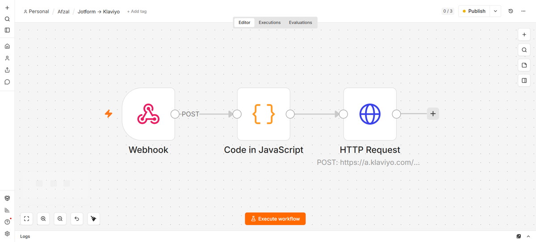The height and width of the screenshot is (242, 536).
Task: Click the HTTP Request label
Action: pyautogui.click(x=370, y=150)
